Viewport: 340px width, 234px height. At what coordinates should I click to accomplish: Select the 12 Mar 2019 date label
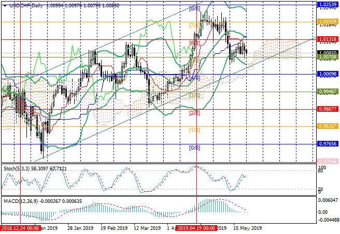click(x=147, y=228)
